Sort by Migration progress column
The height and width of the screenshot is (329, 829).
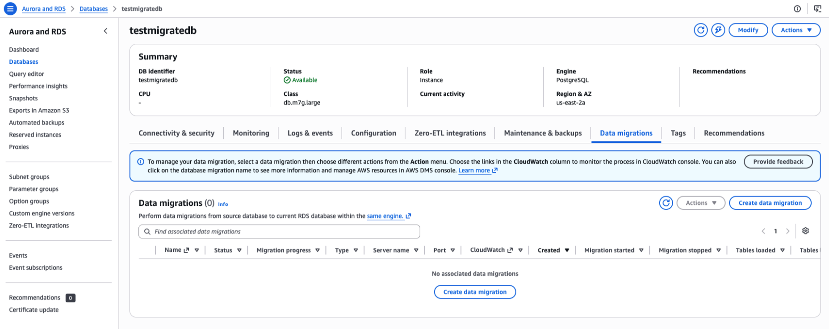click(318, 250)
